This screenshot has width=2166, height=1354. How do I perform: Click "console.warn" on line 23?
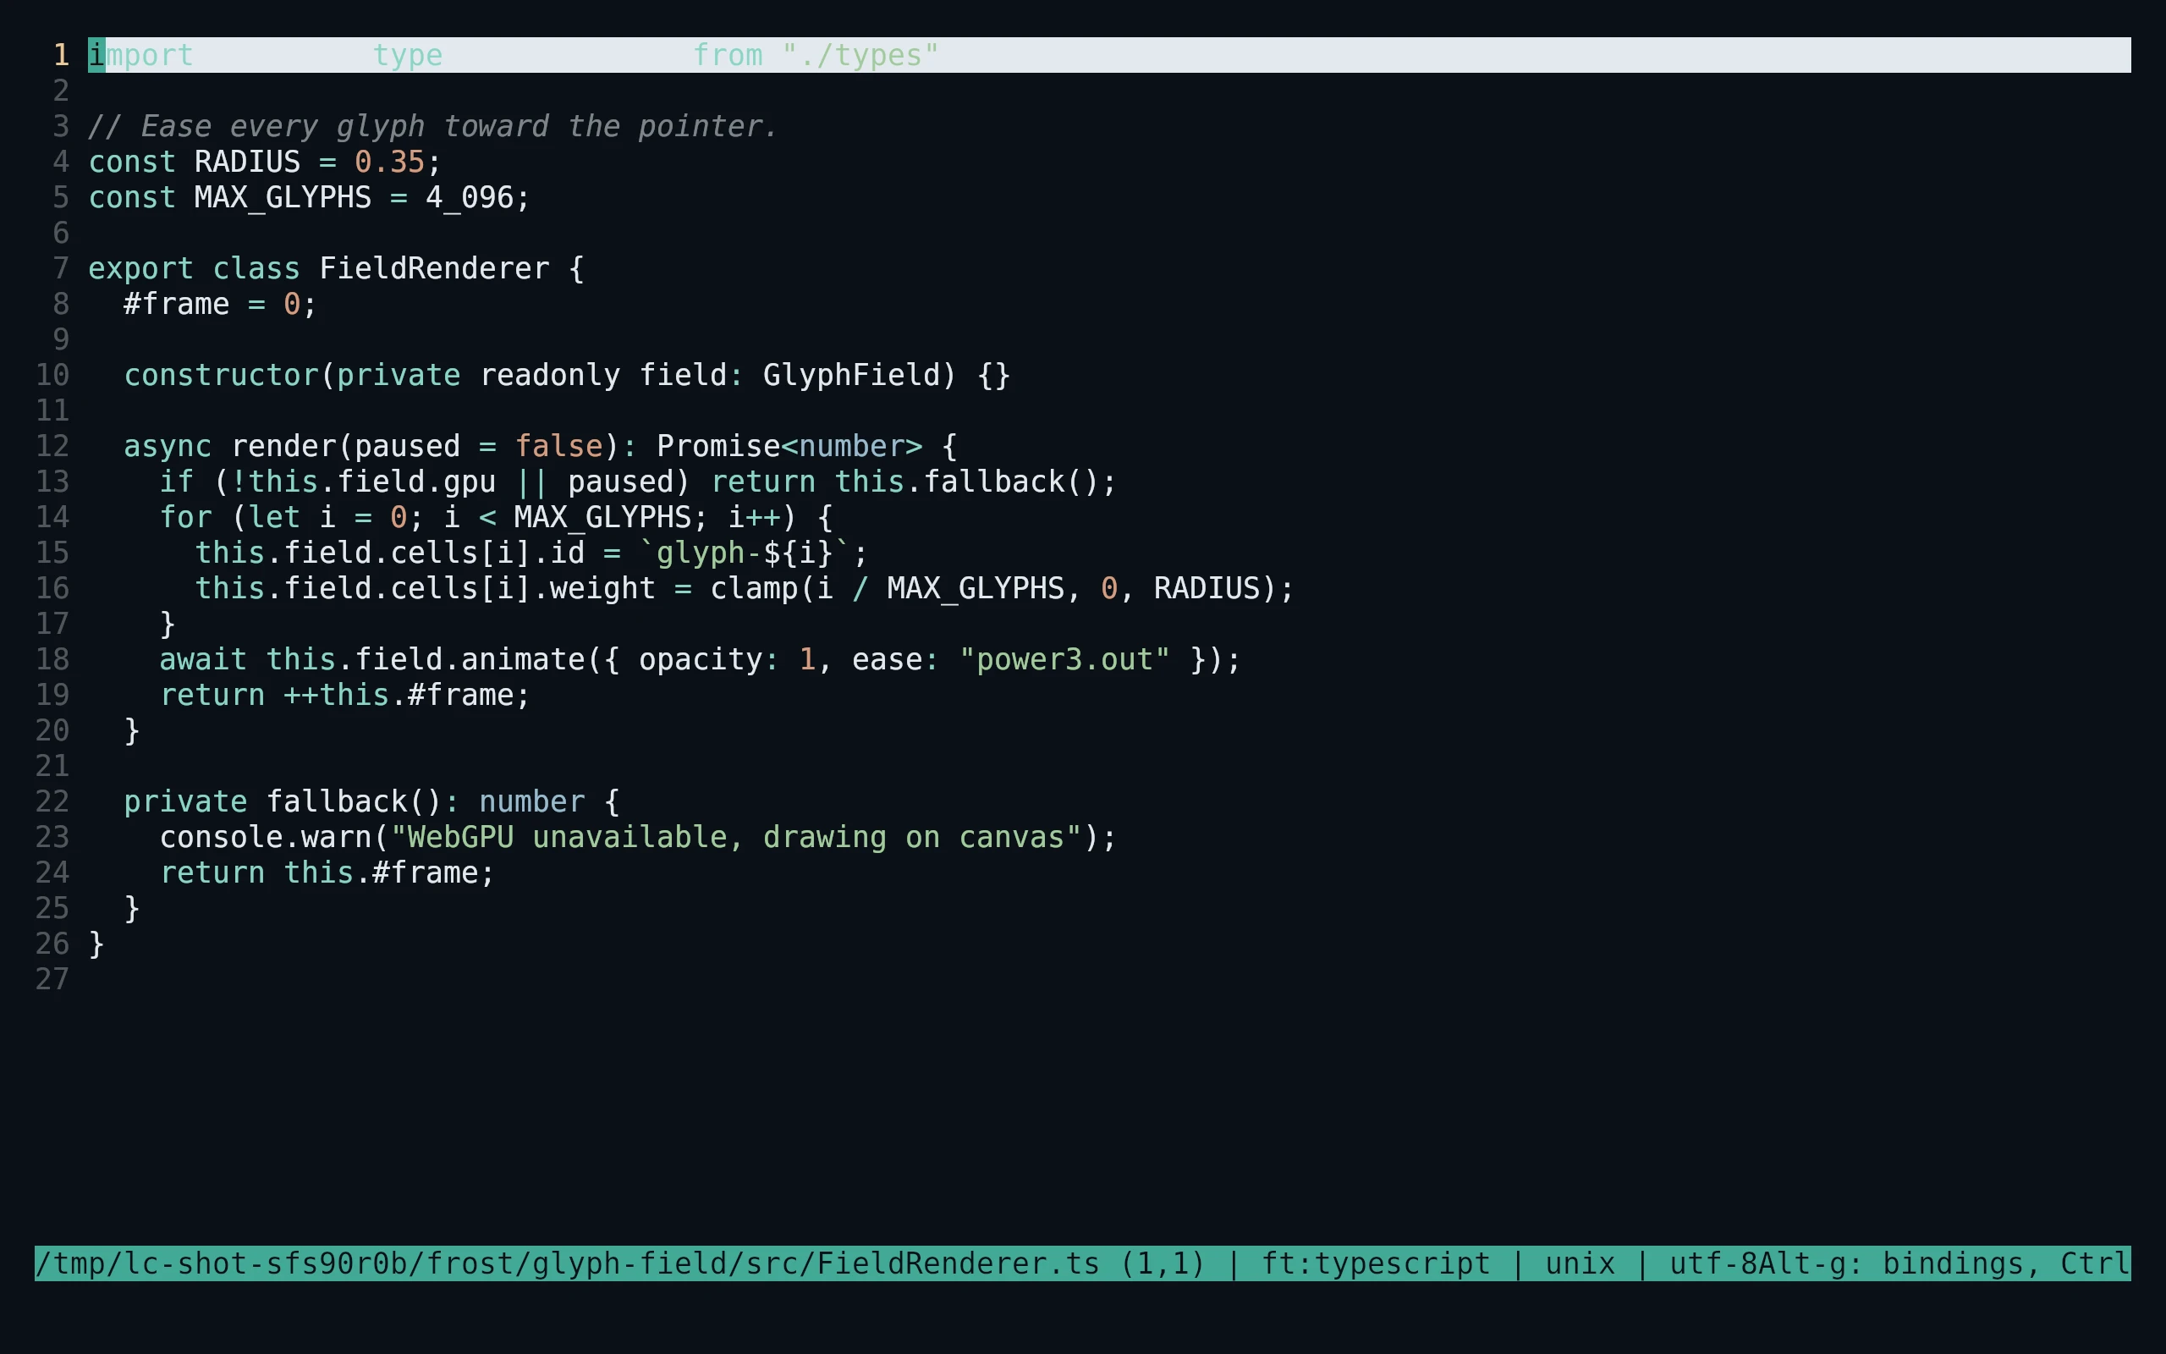coord(266,837)
